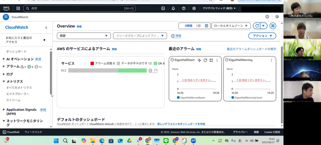This screenshot has width=321, height=145.
Task: Click the hexagon icon in the CloudWatch header
Action: (277, 17)
